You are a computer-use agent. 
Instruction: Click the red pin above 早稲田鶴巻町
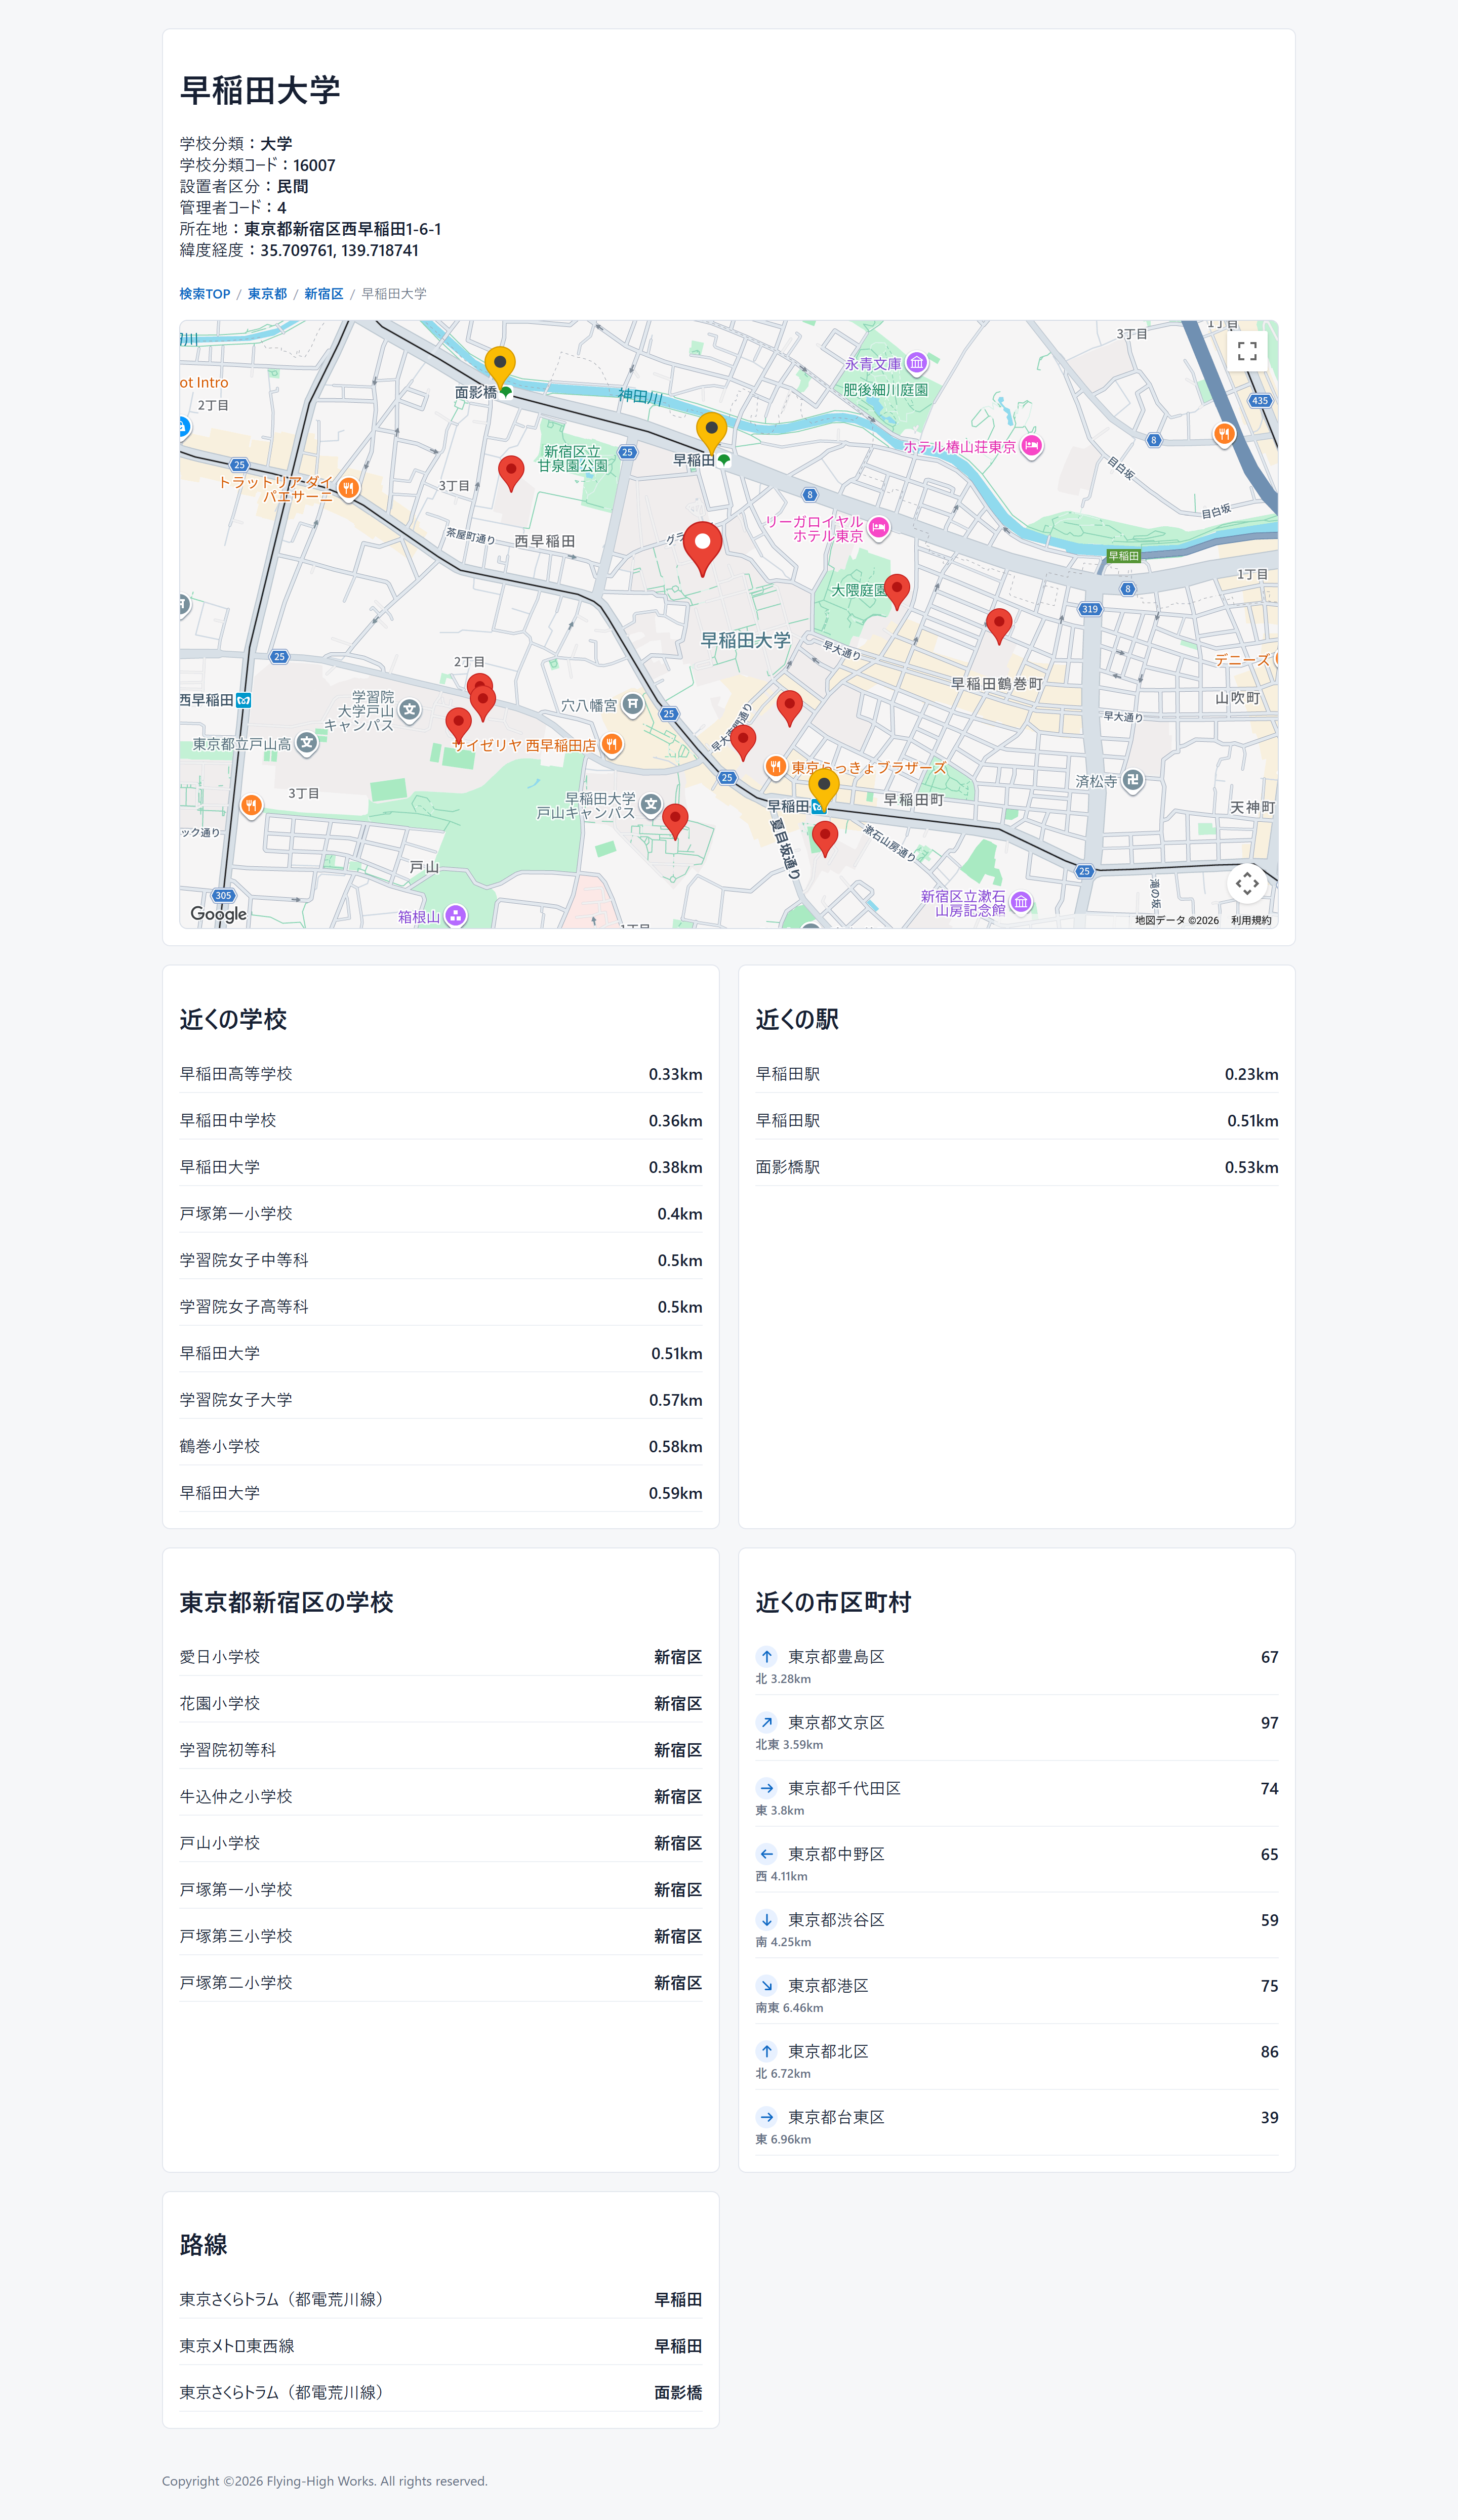point(999,626)
